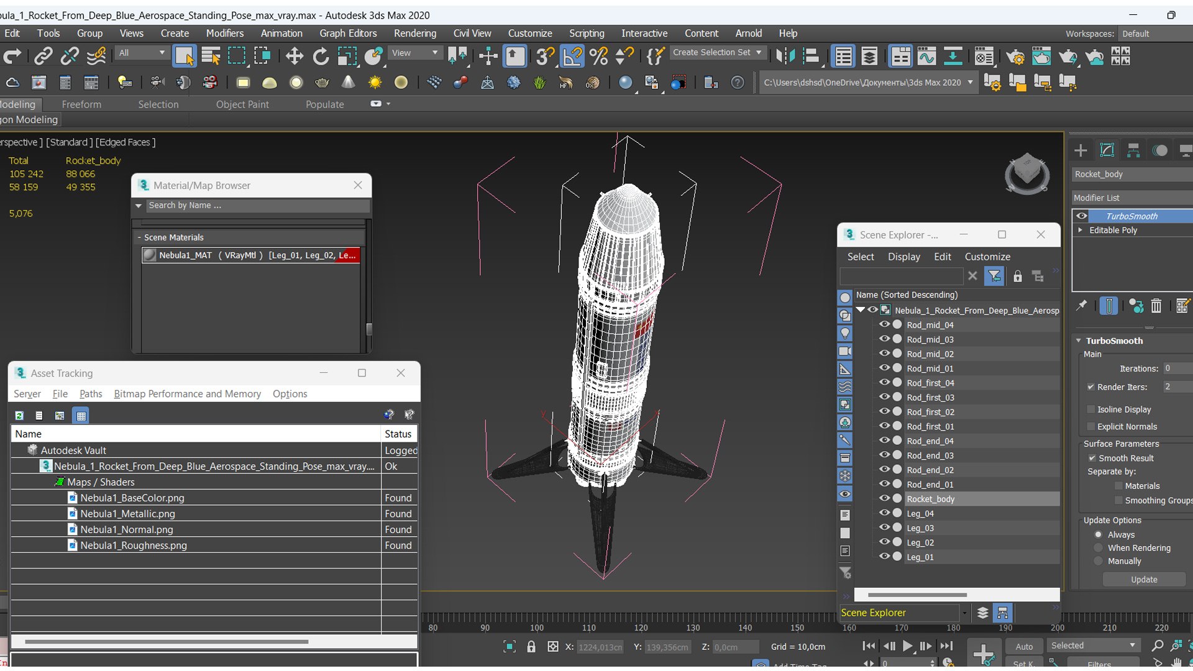Enable the Explicit Normals checkbox
The image size is (1193, 671).
(1090, 426)
